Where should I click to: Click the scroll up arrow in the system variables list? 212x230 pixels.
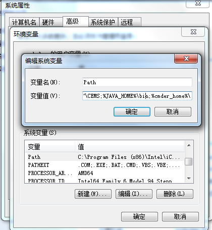(189, 145)
